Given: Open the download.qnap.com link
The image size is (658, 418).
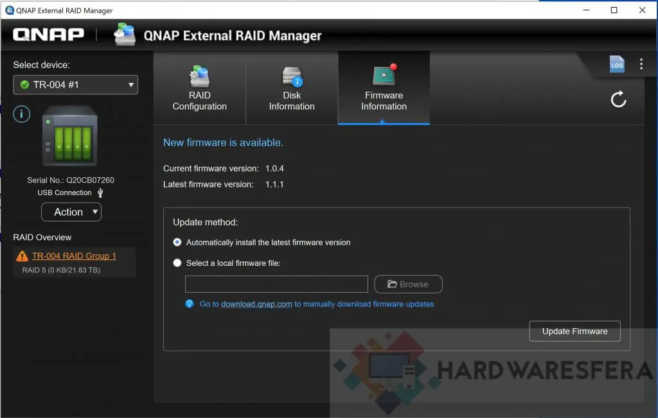Looking at the screenshot, I should tap(256, 304).
